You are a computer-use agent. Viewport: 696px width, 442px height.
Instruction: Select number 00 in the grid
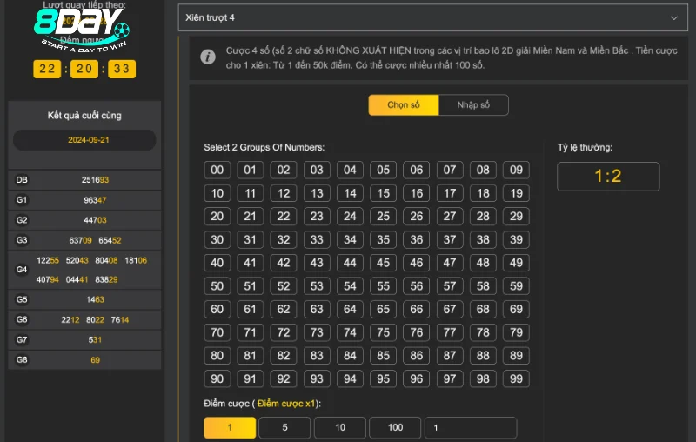click(217, 171)
